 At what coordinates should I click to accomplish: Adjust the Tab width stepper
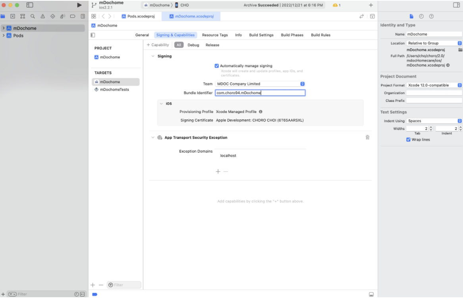pos(431,128)
